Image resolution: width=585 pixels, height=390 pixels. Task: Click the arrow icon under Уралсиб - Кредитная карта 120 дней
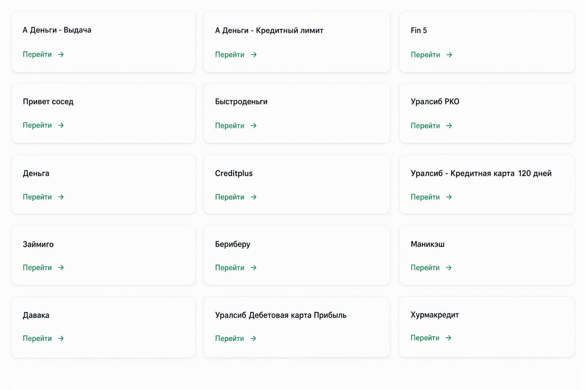point(449,197)
